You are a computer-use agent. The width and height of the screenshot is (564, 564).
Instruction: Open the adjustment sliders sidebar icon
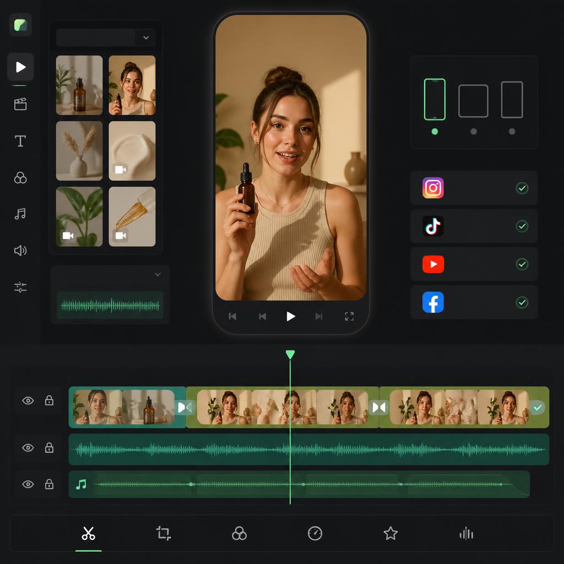coord(20,286)
